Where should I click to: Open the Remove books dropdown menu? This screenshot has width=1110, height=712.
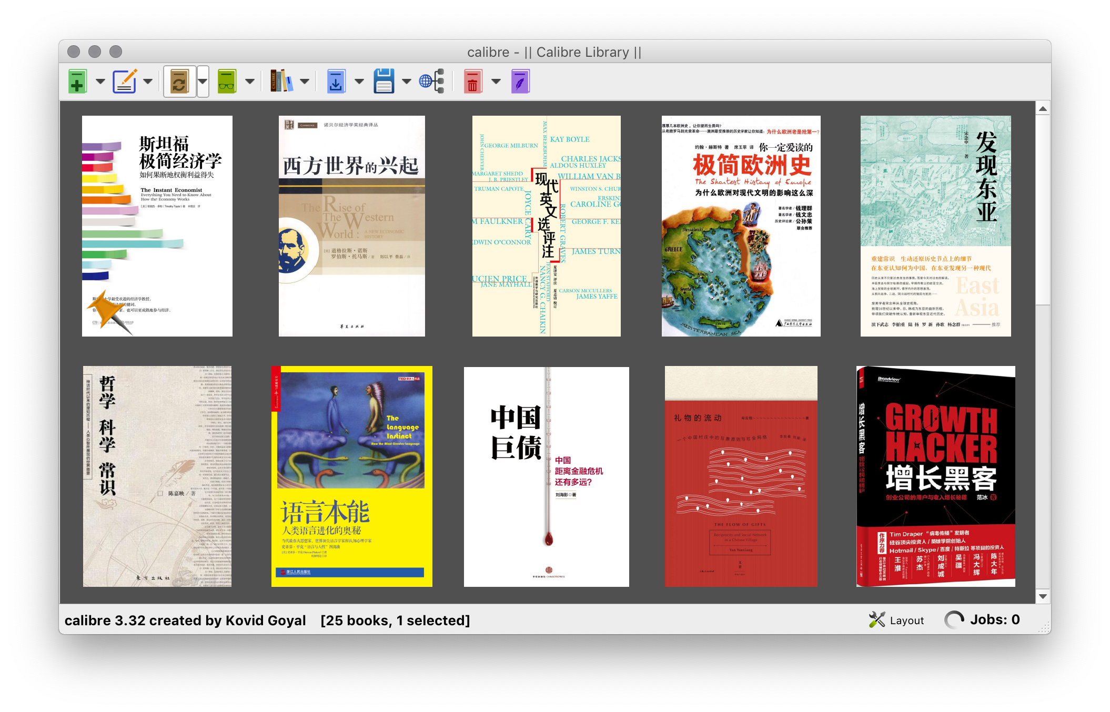(495, 81)
